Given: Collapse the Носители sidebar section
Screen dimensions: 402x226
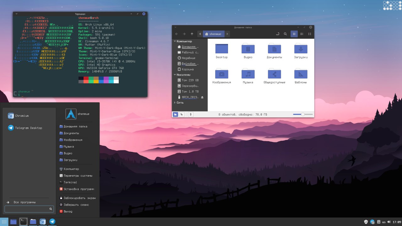Looking at the screenshot, I should tap(175, 75).
